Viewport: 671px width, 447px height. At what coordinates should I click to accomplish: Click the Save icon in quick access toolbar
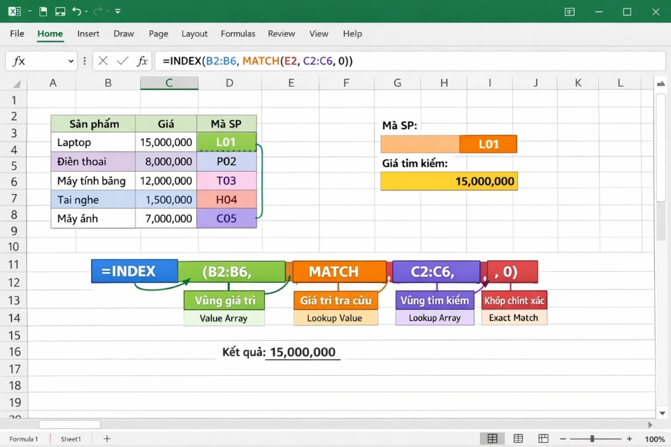pos(60,11)
